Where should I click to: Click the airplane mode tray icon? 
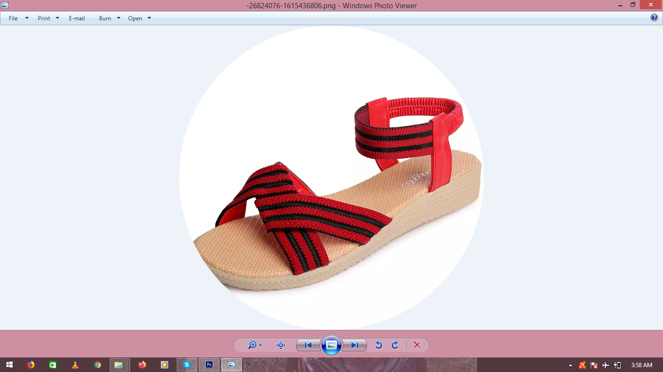[605, 365]
